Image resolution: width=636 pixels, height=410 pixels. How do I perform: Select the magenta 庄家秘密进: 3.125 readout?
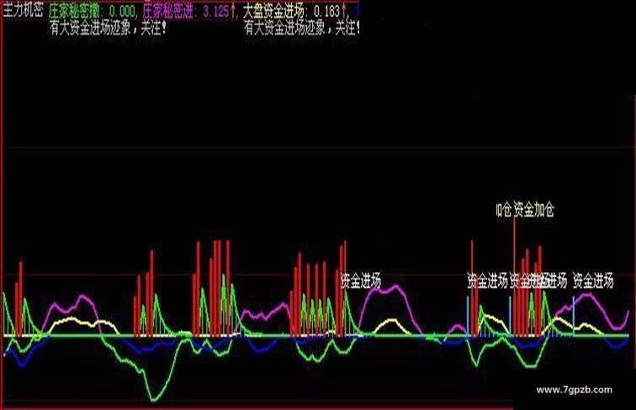pos(188,11)
